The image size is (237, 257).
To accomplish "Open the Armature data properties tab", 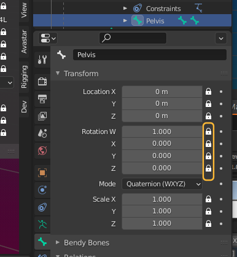I will point(42,224).
